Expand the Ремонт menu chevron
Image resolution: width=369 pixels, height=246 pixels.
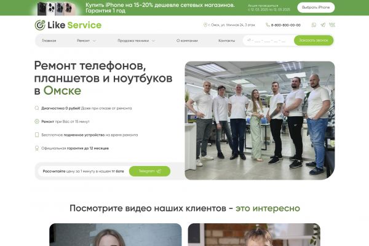(94, 41)
